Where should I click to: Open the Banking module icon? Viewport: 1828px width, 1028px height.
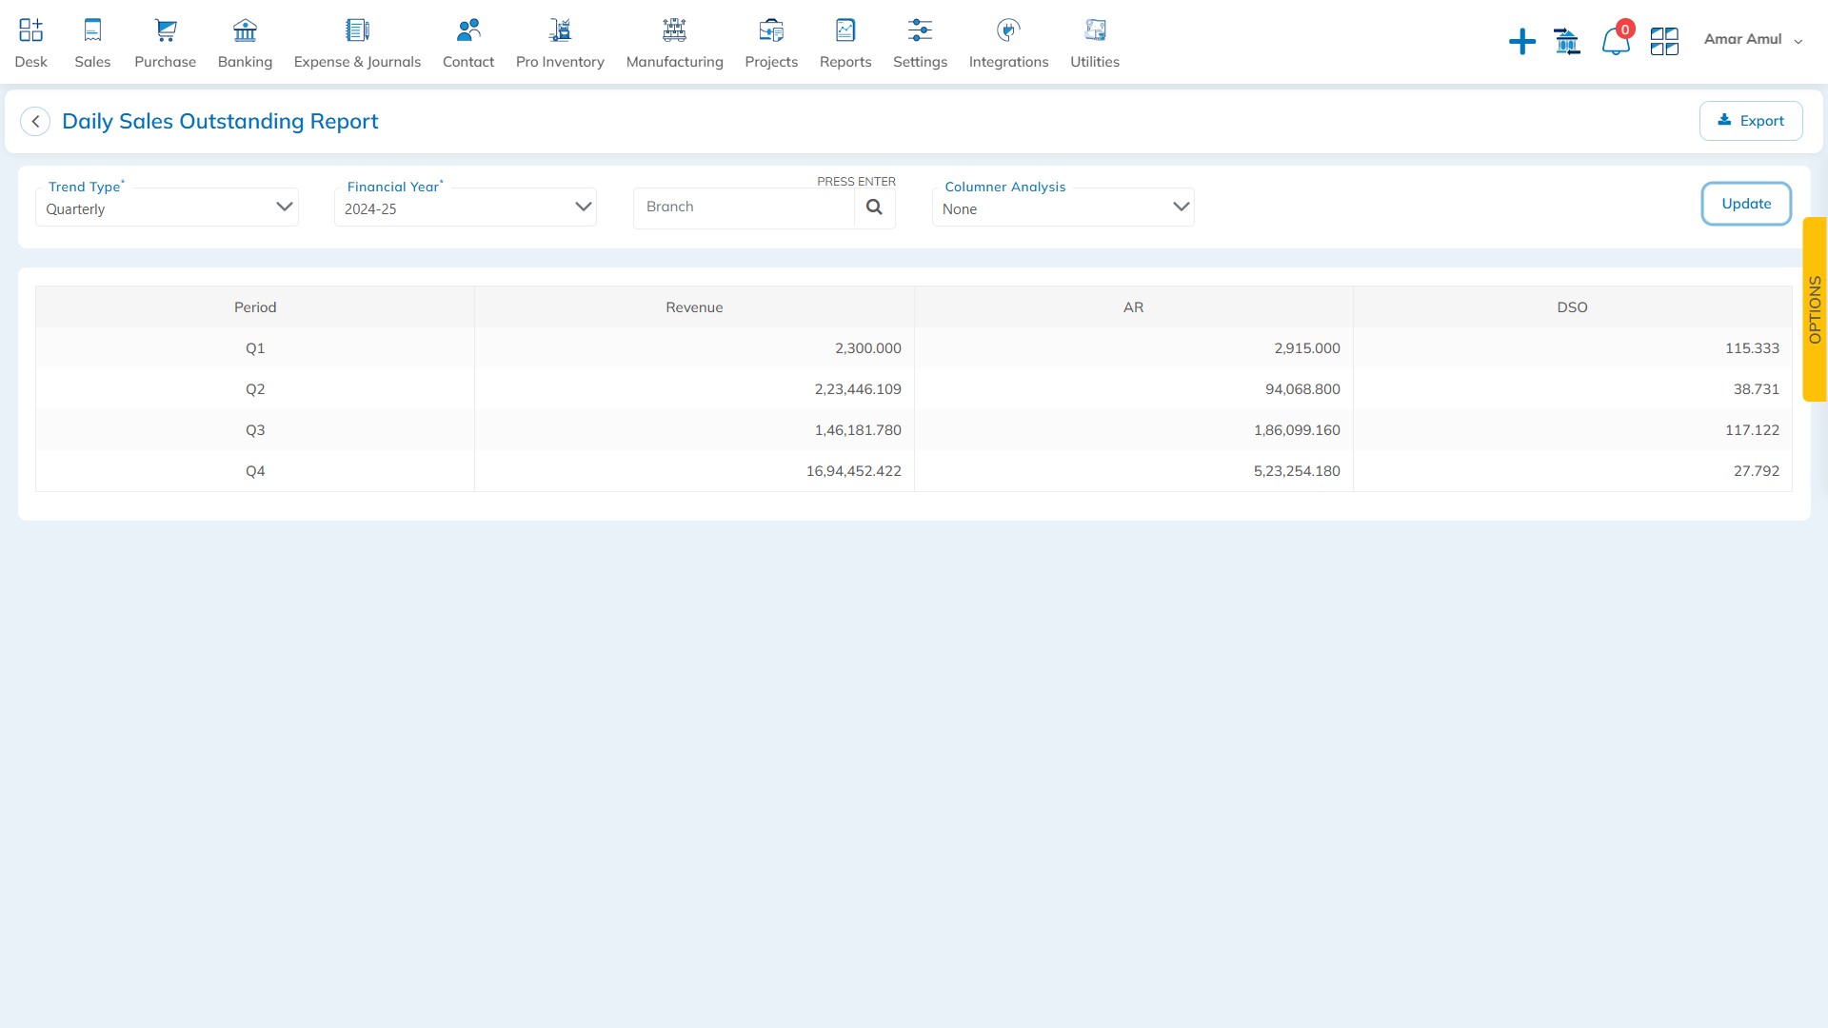[245, 30]
